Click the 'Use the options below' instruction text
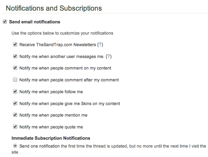Image resolution: width=208 pixels, height=157 pixels. coord(62,33)
